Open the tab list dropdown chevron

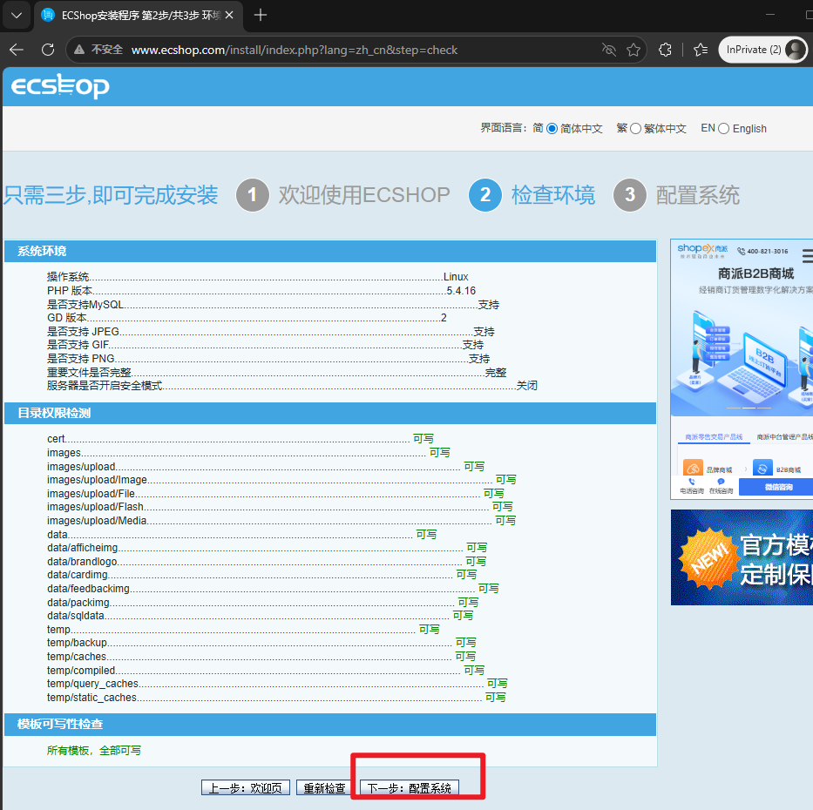16,15
